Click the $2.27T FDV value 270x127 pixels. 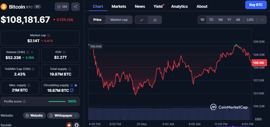61,57
